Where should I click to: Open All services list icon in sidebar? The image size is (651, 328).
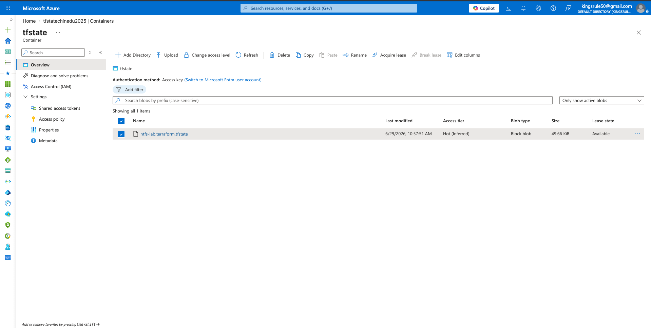[x=8, y=62]
